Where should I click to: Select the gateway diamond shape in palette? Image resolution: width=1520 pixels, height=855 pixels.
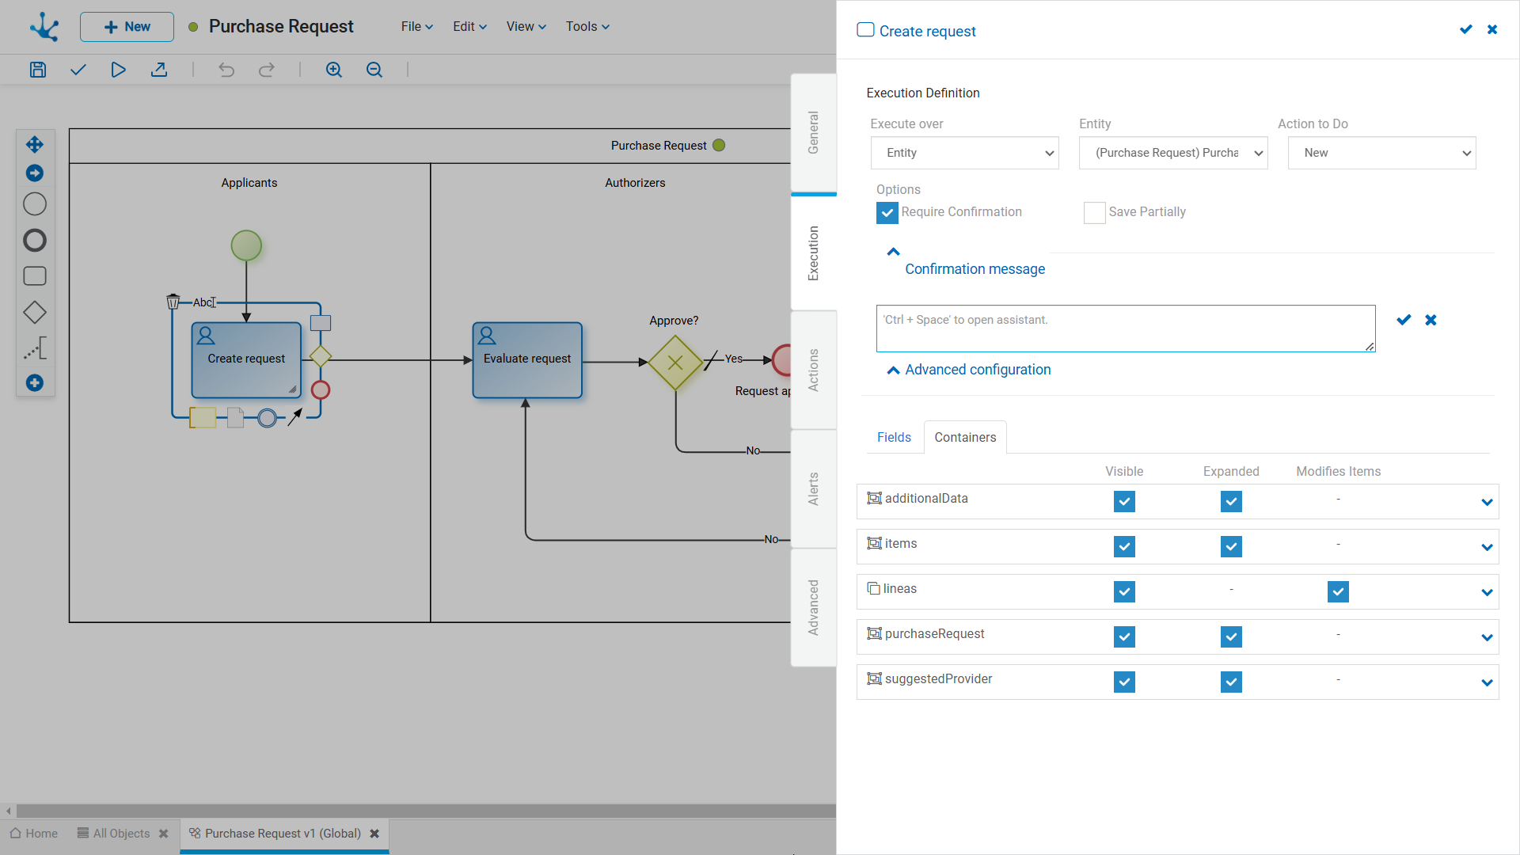click(35, 313)
